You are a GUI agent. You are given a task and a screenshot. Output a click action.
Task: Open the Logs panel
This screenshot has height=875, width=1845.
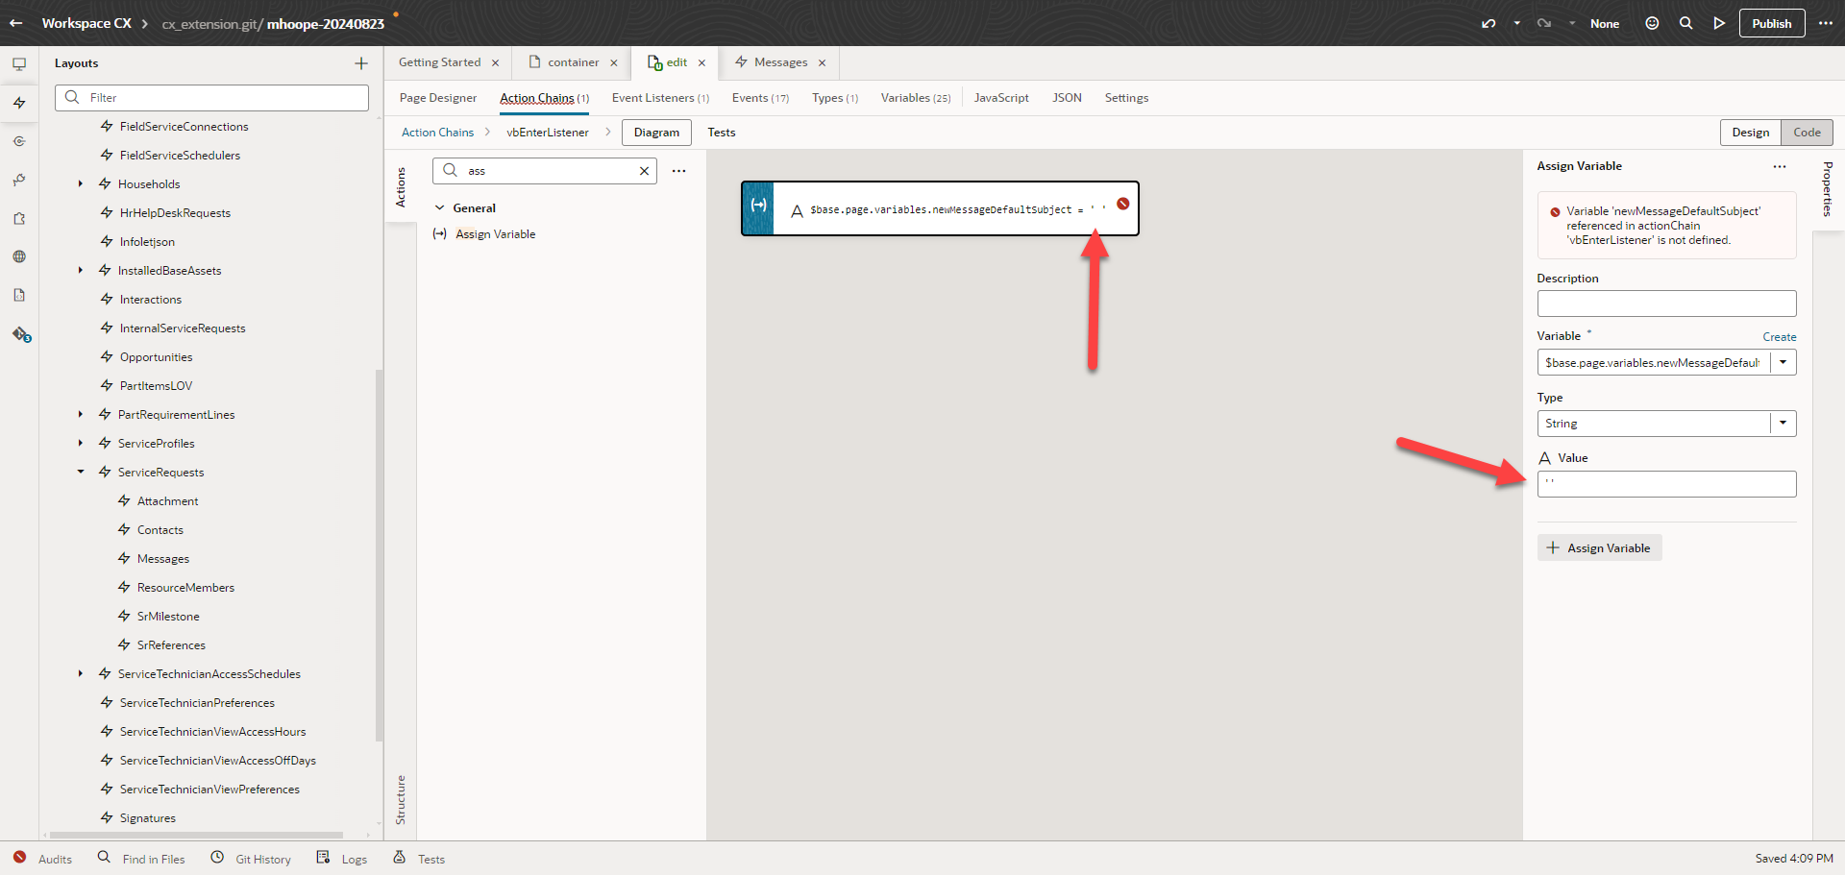click(342, 859)
